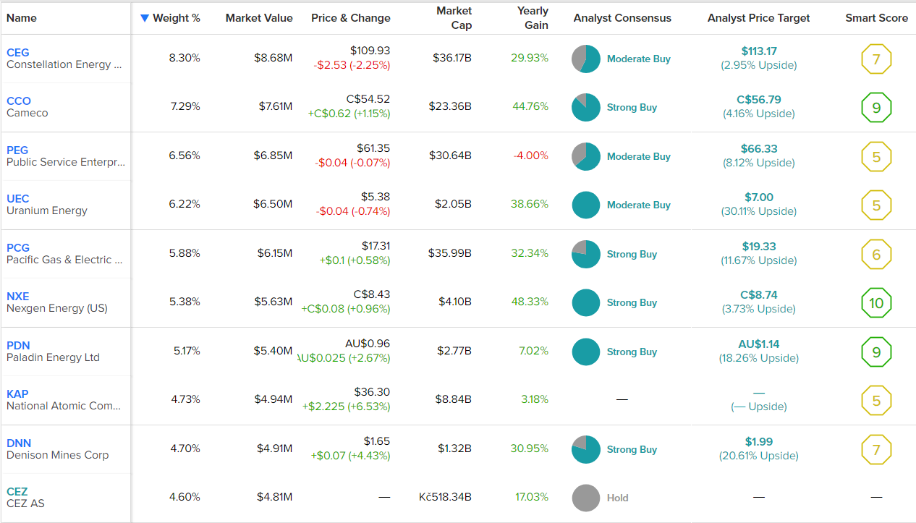
Task: Click the Smart Score 7 badge for CEG
Action: 876,59
